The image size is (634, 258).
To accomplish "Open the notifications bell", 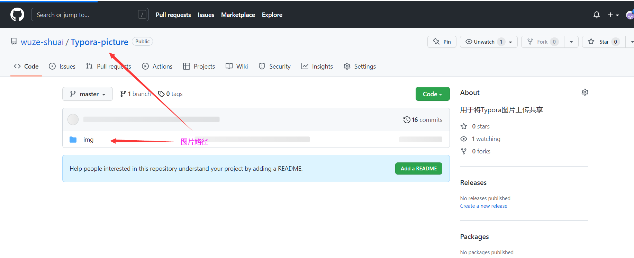I will 597,15.
